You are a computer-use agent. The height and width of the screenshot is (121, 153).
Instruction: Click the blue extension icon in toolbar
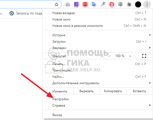[93, 4]
